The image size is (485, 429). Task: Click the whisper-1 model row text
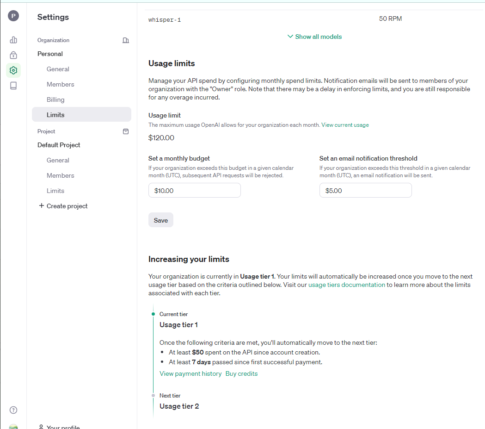(165, 20)
